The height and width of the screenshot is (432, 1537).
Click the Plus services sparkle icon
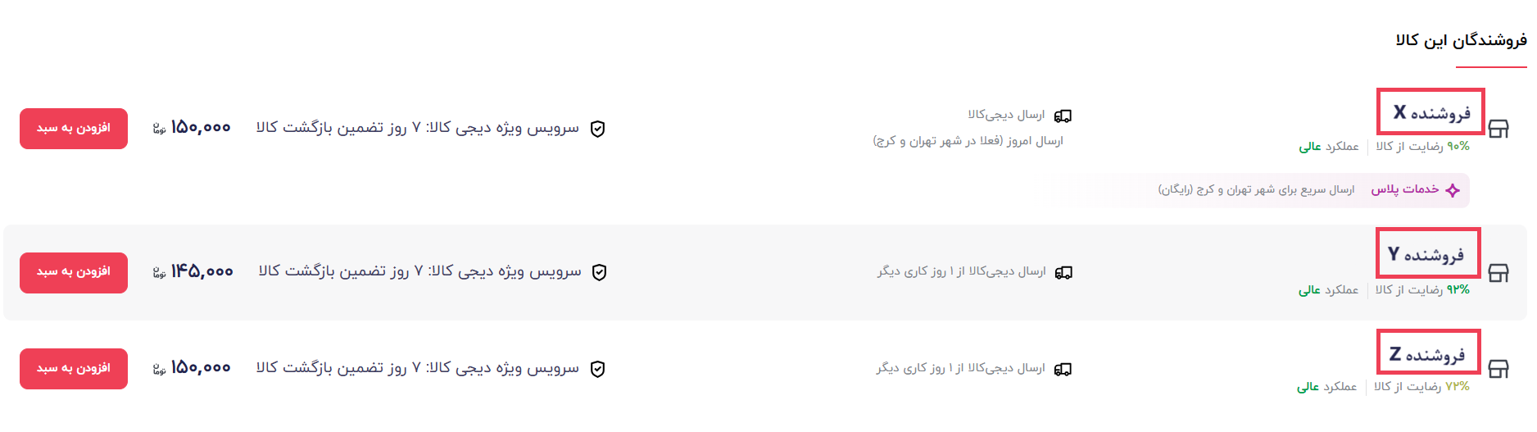pyautogui.click(x=1453, y=190)
